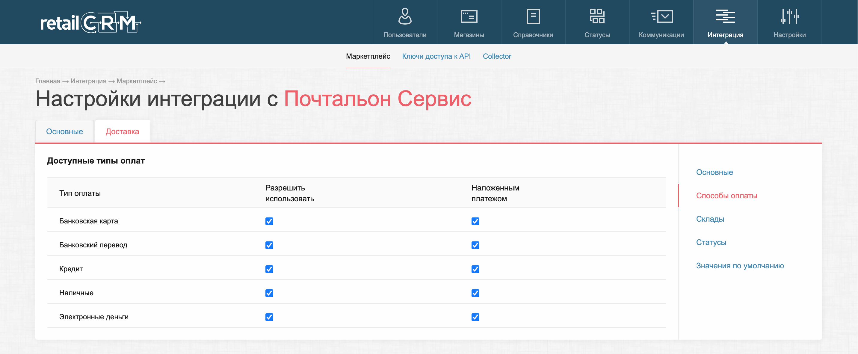Viewport: 858px width, 354px height.
Task: Select the Наличные row label
Action: click(76, 293)
